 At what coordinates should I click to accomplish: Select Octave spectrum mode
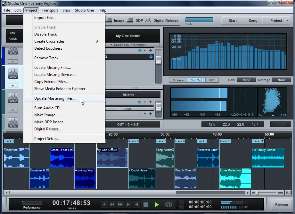pyautogui.click(x=178, y=80)
